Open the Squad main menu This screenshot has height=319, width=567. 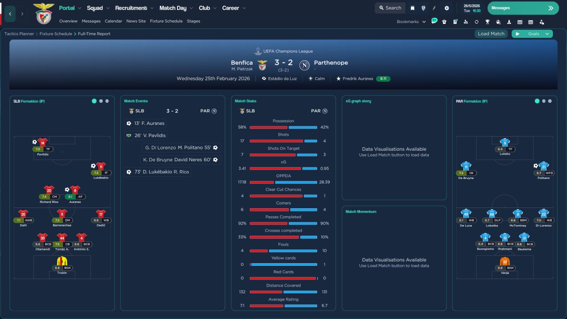[x=95, y=8]
